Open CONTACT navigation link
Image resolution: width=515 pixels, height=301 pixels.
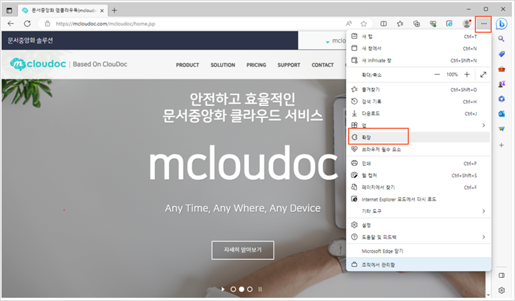[323, 65]
